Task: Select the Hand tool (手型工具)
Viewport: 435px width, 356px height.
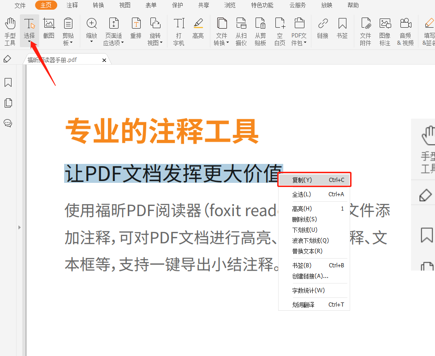Action: point(10,31)
